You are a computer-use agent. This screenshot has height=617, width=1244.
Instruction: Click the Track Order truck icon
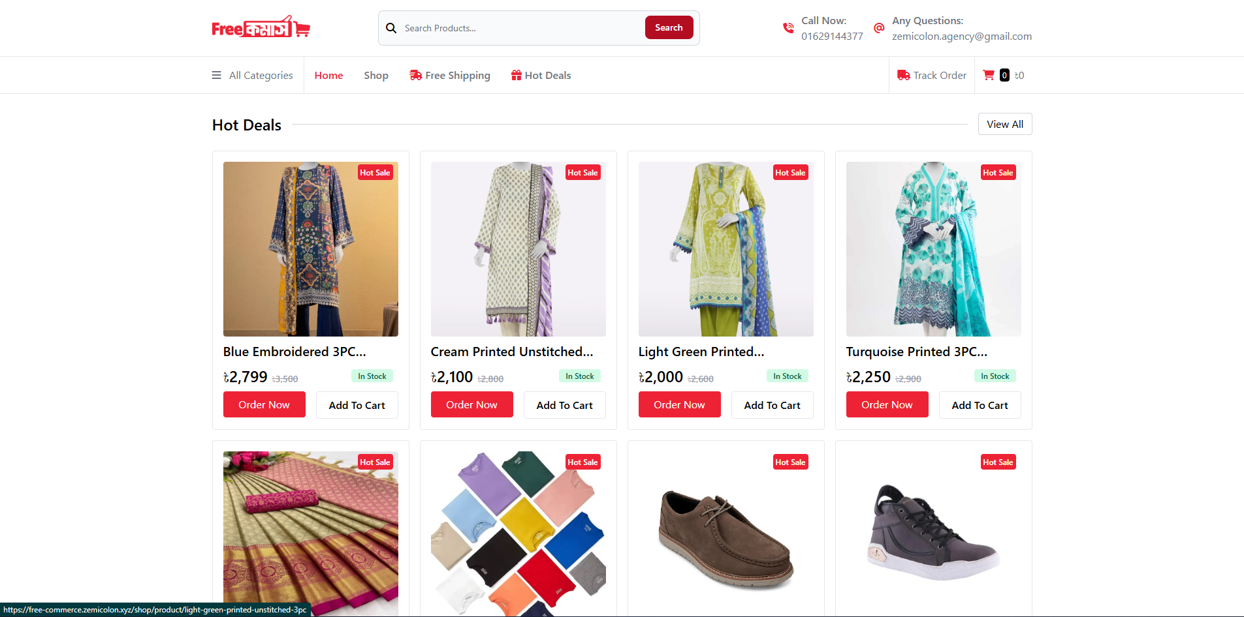click(x=903, y=75)
